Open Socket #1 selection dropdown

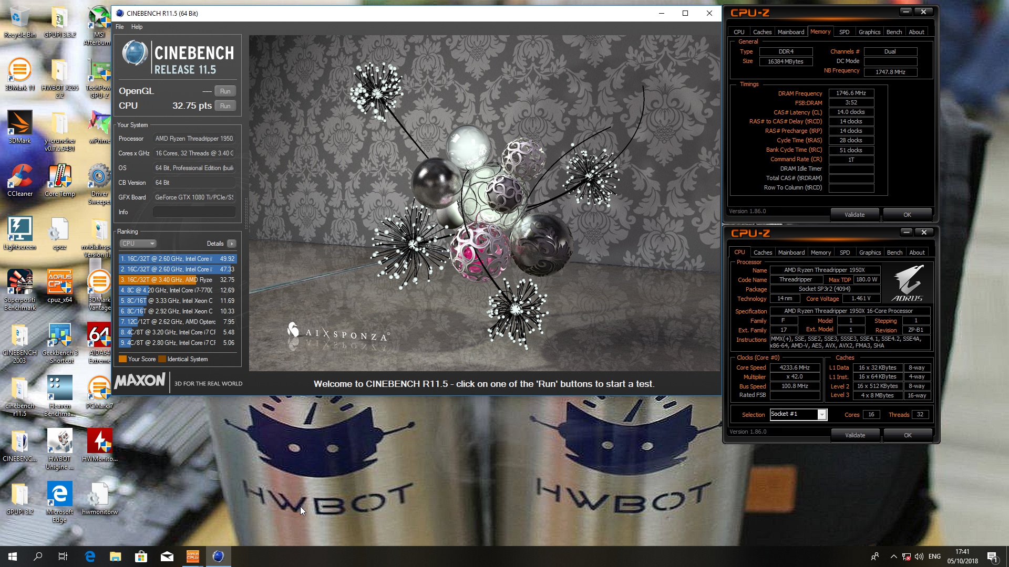click(798, 414)
